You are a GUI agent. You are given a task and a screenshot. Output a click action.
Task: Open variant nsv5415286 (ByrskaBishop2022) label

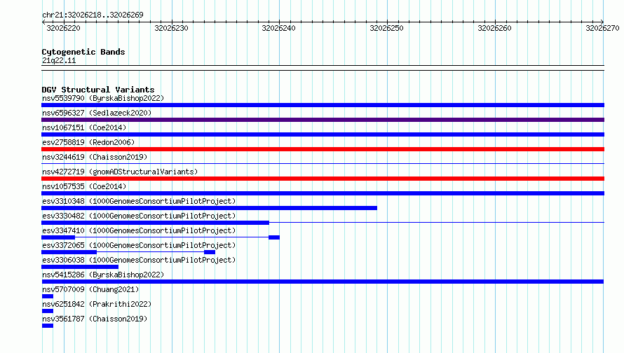click(103, 275)
